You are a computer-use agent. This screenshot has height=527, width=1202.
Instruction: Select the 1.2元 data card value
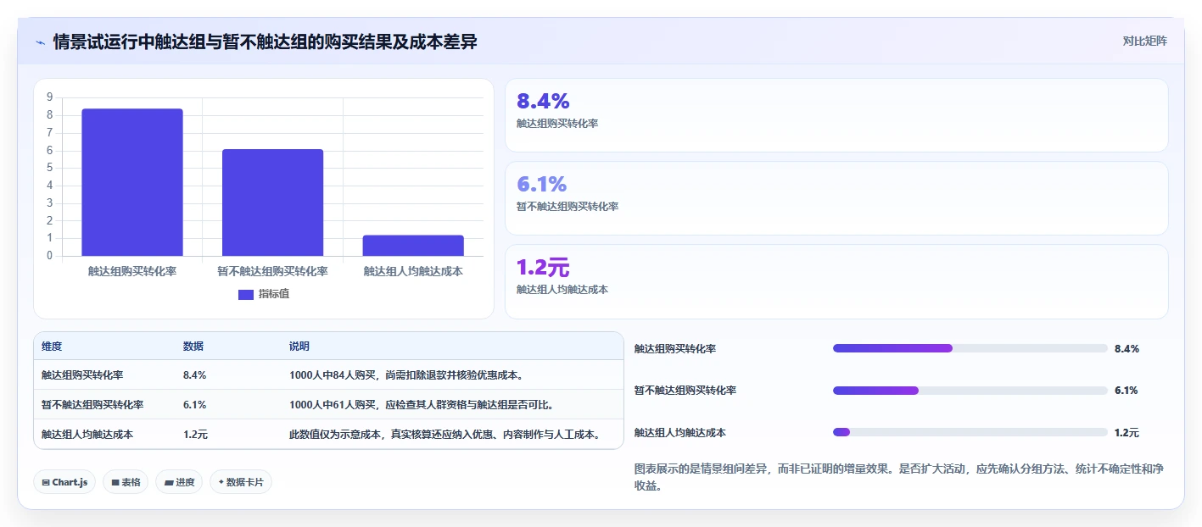(x=543, y=268)
